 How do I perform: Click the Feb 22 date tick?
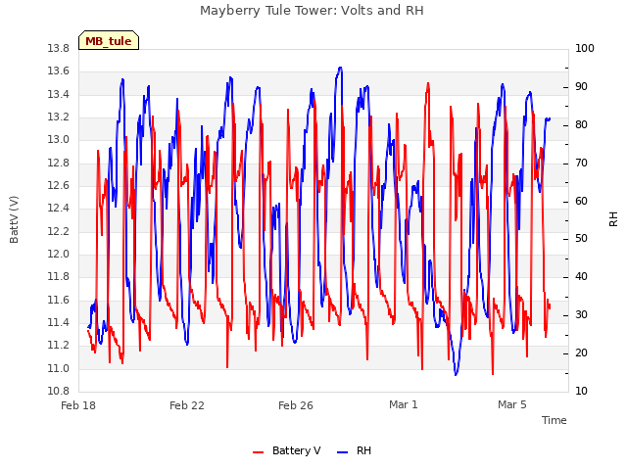point(187,405)
